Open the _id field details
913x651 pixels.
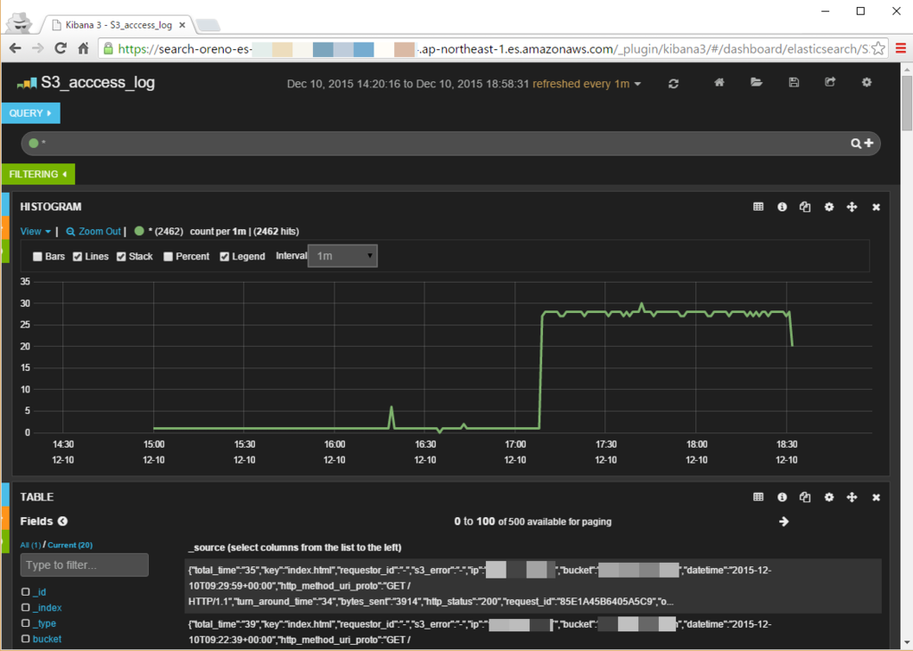point(39,591)
